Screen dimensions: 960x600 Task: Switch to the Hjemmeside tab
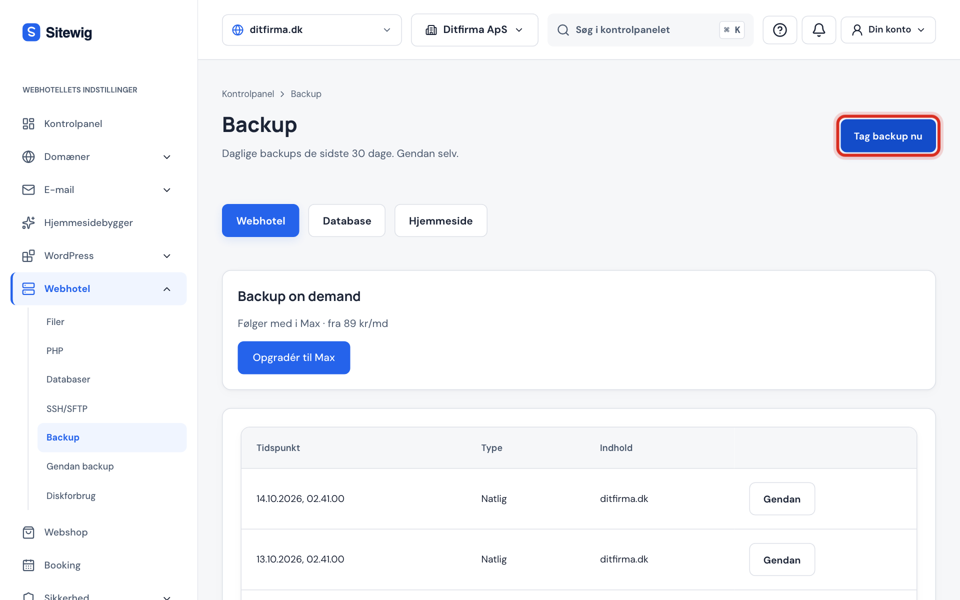point(440,220)
